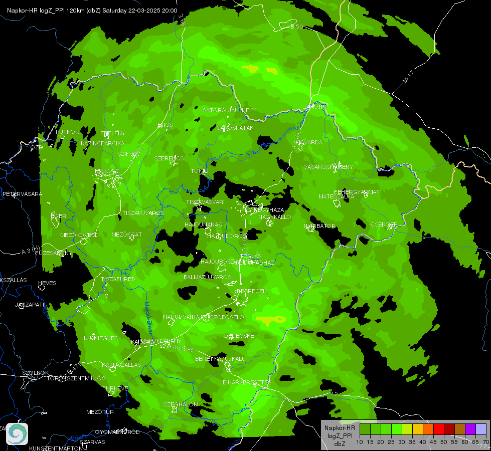Click the BALMAZUJVAROS city label

click(207, 277)
